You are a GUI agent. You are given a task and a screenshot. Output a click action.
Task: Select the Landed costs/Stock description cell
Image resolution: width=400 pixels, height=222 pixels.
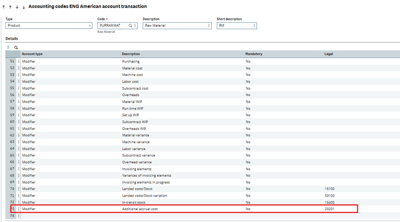pyautogui.click(x=138, y=189)
